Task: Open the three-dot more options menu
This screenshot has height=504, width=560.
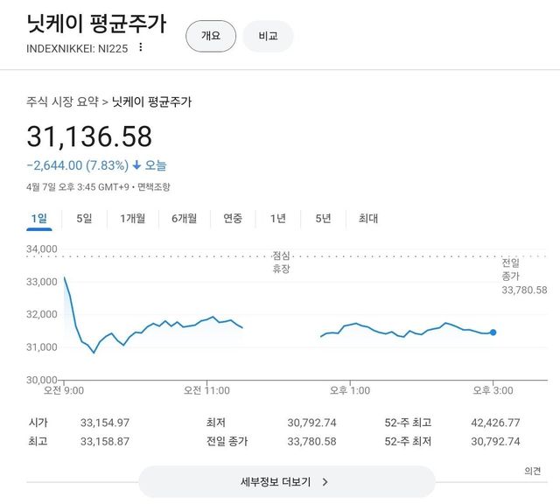Action: point(140,47)
